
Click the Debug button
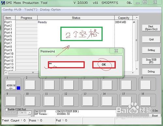[151, 71]
